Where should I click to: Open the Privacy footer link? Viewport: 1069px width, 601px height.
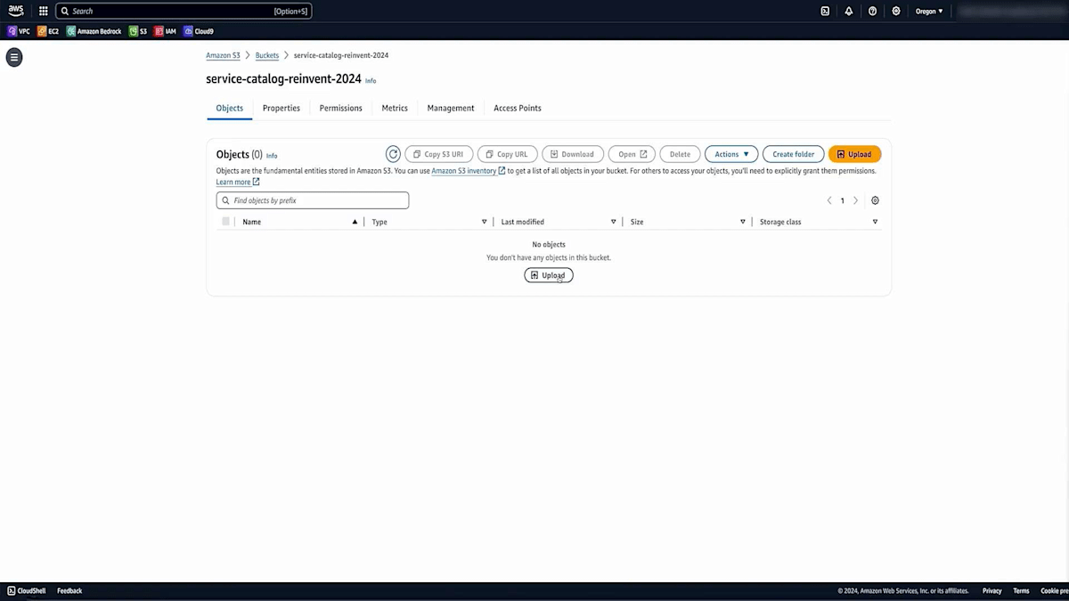[x=991, y=590]
